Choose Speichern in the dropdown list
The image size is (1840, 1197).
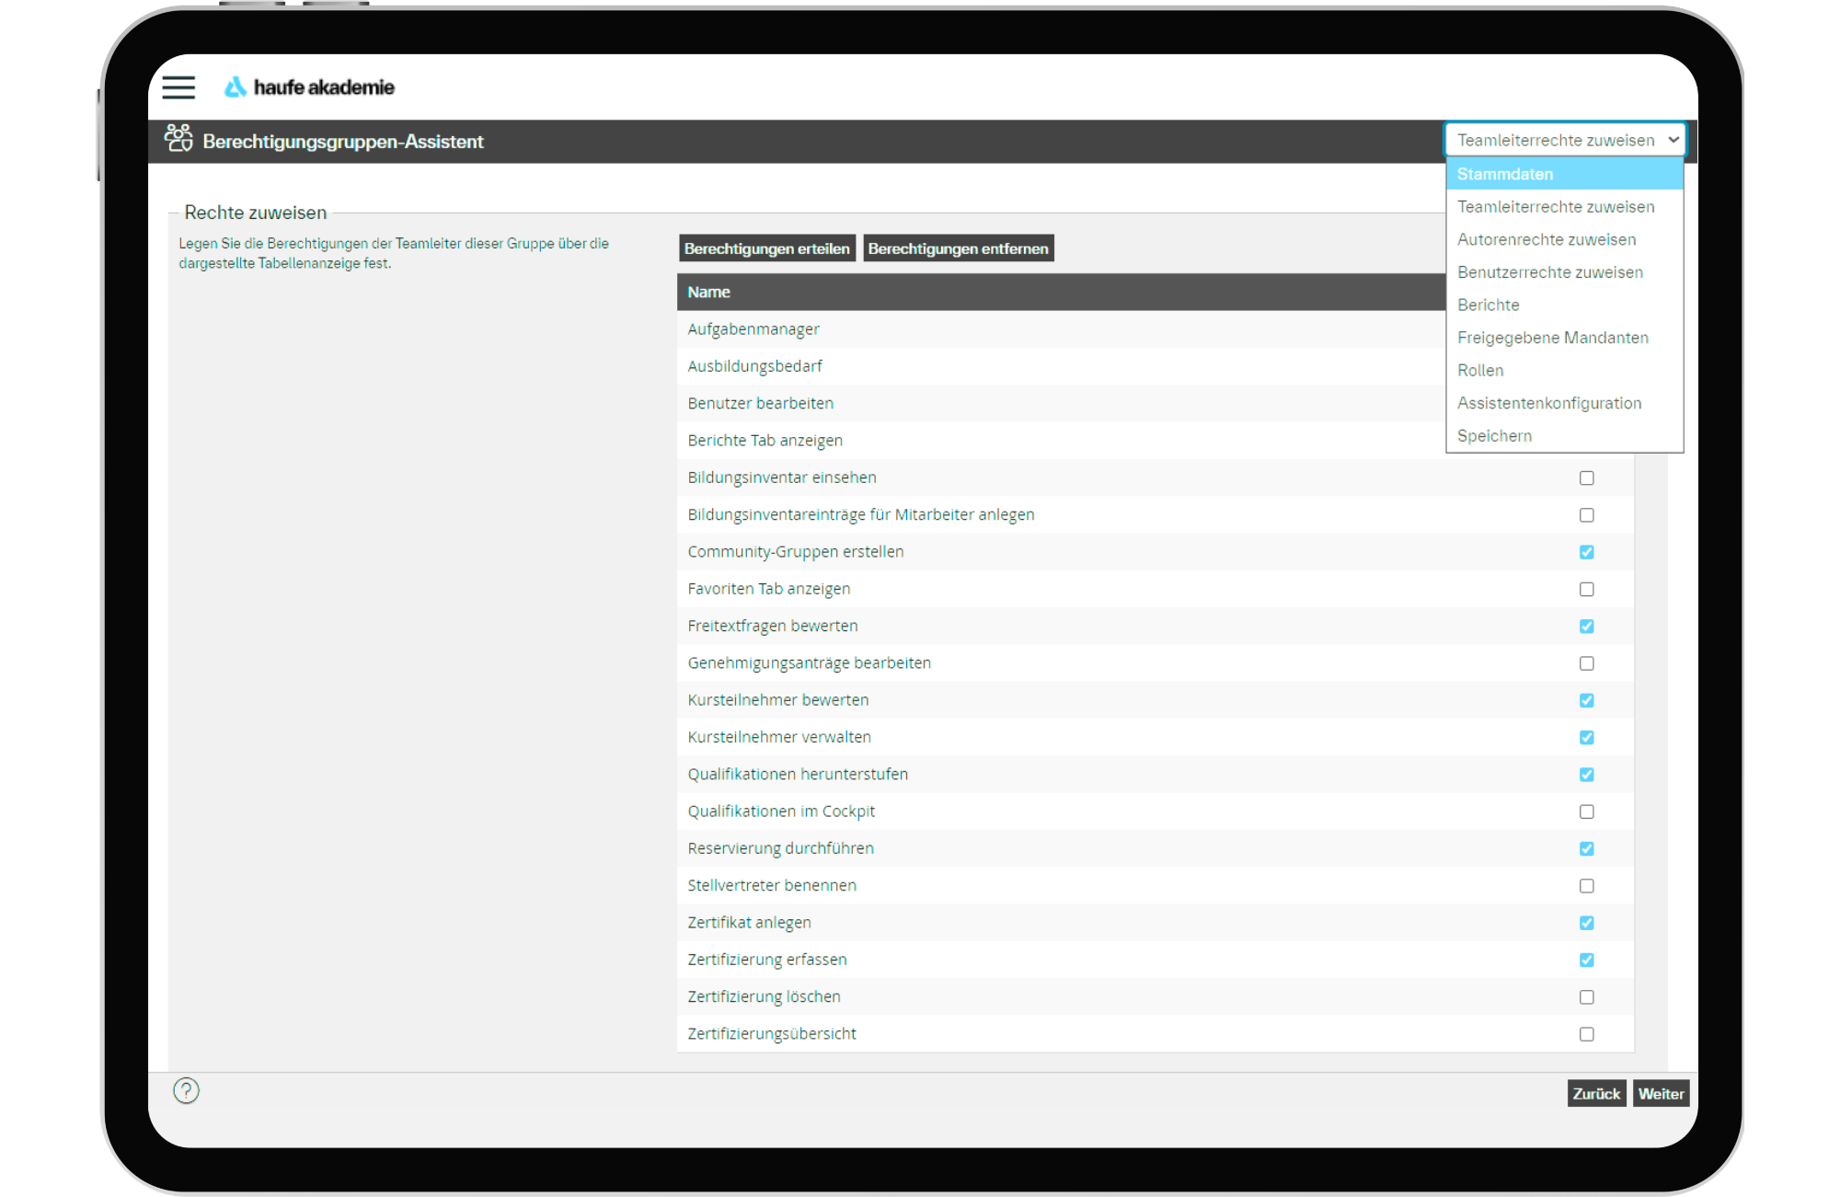click(1565, 436)
